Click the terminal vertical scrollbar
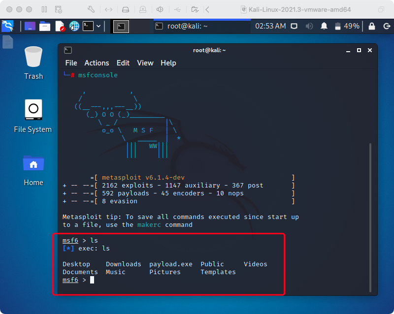394x314 pixels. coord(370,217)
